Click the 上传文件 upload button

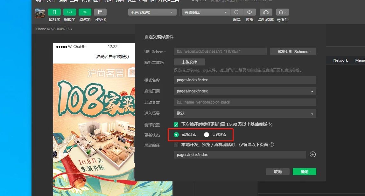189,62
